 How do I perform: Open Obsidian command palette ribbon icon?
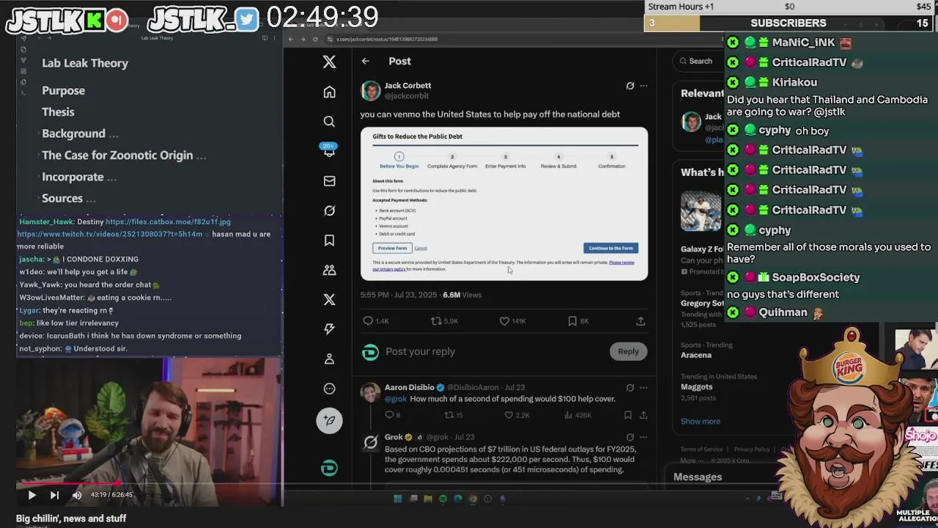[x=23, y=92]
